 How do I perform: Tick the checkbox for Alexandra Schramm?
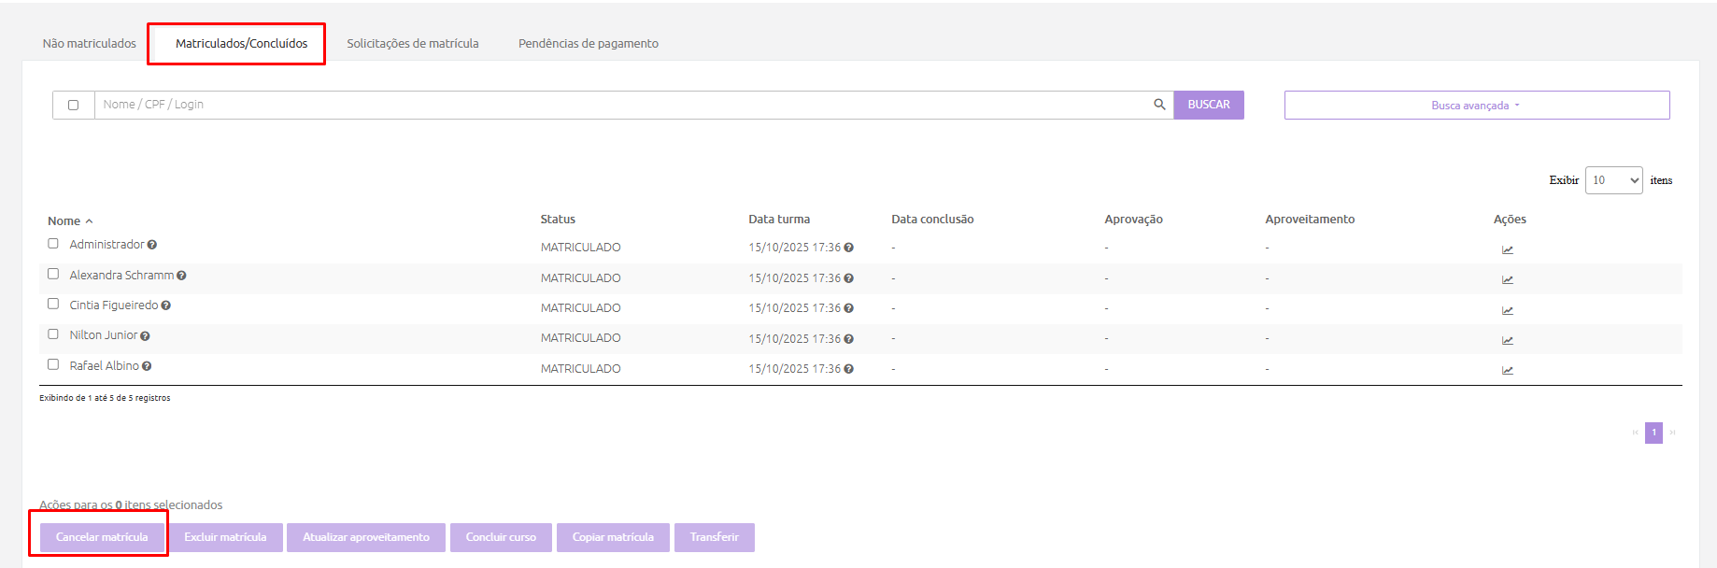[53, 274]
